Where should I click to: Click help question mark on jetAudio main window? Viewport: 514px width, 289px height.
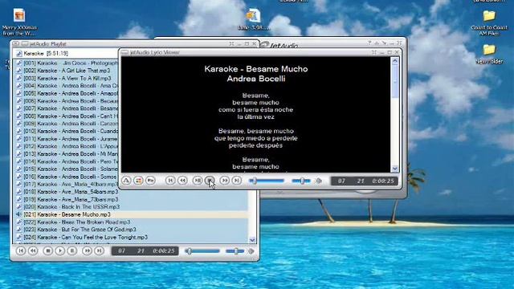pyautogui.click(x=369, y=43)
